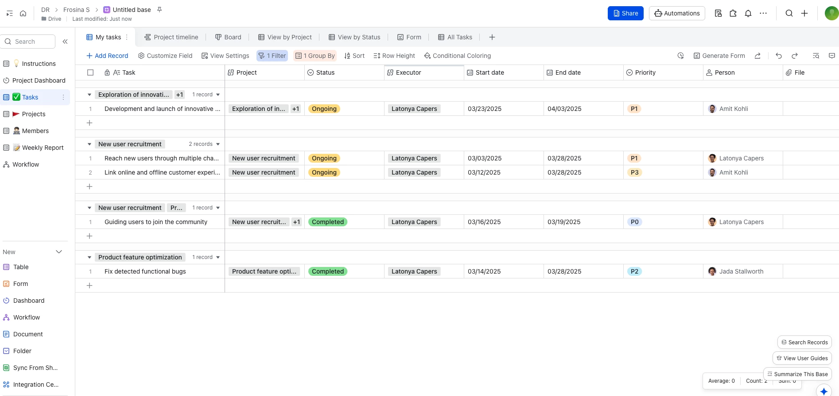Click the Search Records button
The height and width of the screenshot is (396, 839).
pyautogui.click(x=804, y=342)
